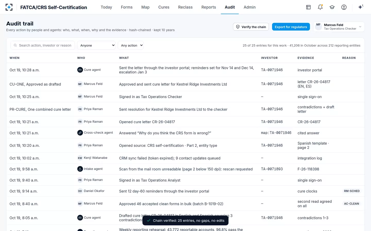Click Cure agent icon in 8:05 row
This screenshot has height=231, width=371.
pyautogui.click(x=80, y=218)
